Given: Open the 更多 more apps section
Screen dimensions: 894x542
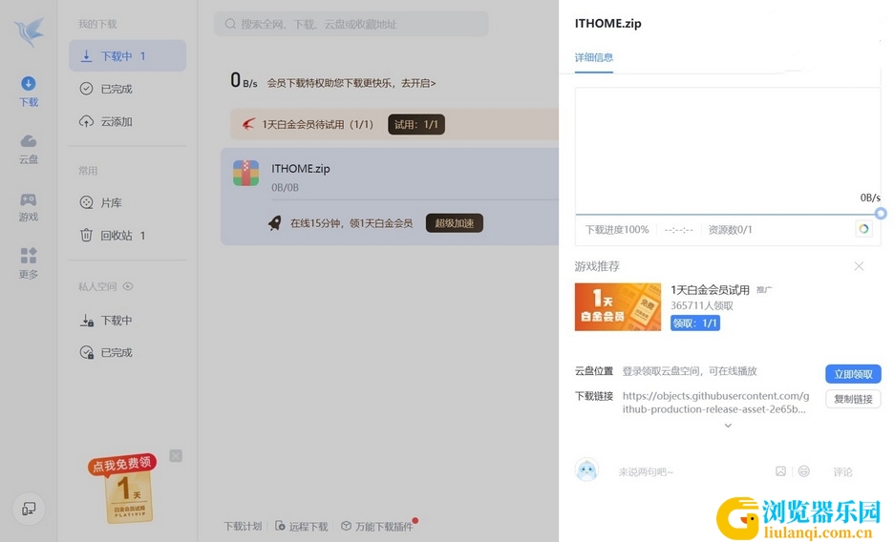Looking at the screenshot, I should [x=28, y=263].
